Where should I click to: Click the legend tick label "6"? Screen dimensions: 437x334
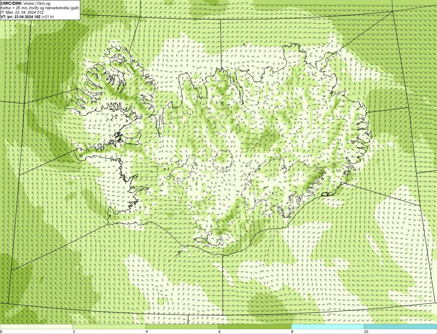pos(219,332)
